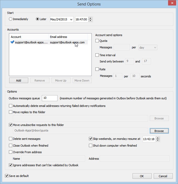Enable Override From address
Viewport: 178px width, 184px height.
tap(10, 152)
